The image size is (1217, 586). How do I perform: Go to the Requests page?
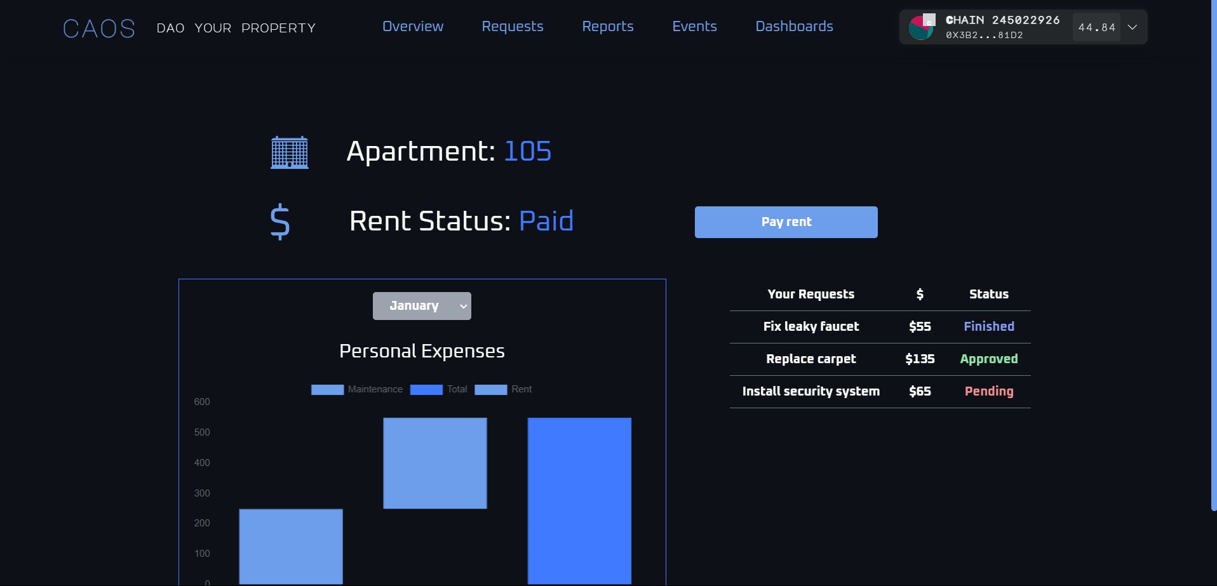pos(513,26)
